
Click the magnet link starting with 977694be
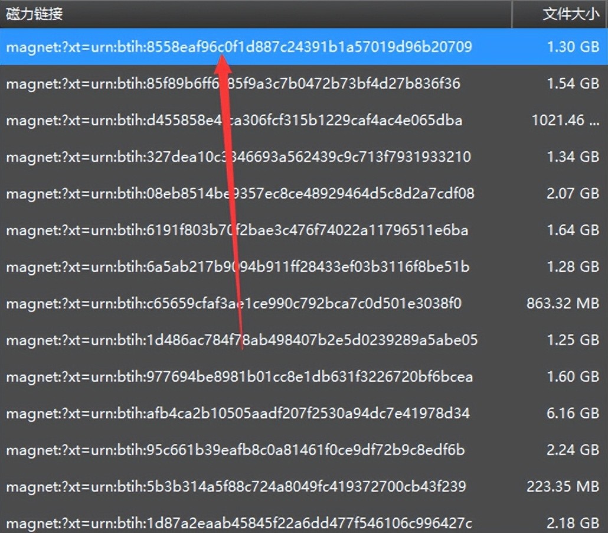coord(239,377)
